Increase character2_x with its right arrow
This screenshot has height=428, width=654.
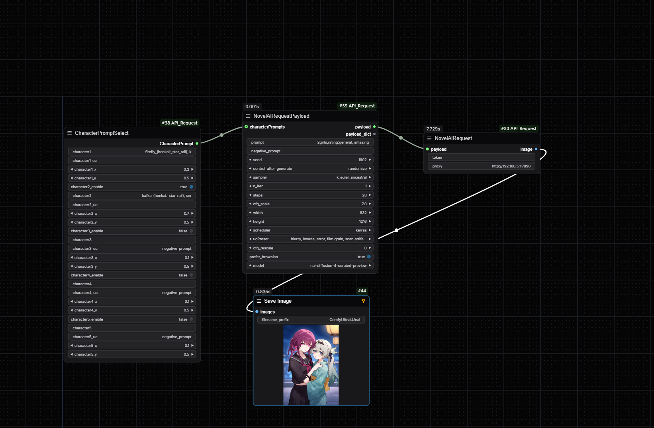point(192,214)
